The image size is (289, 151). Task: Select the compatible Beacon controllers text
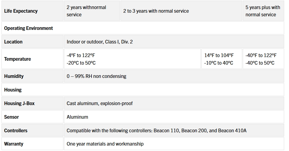click(x=156, y=130)
